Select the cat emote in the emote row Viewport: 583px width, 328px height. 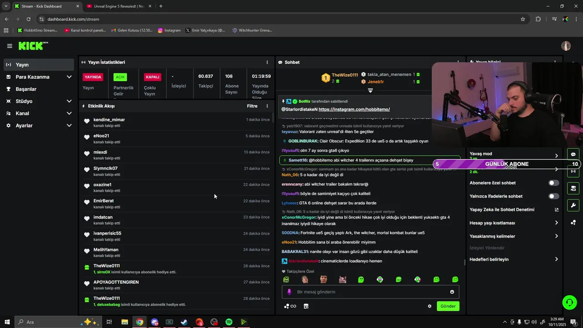click(x=343, y=279)
